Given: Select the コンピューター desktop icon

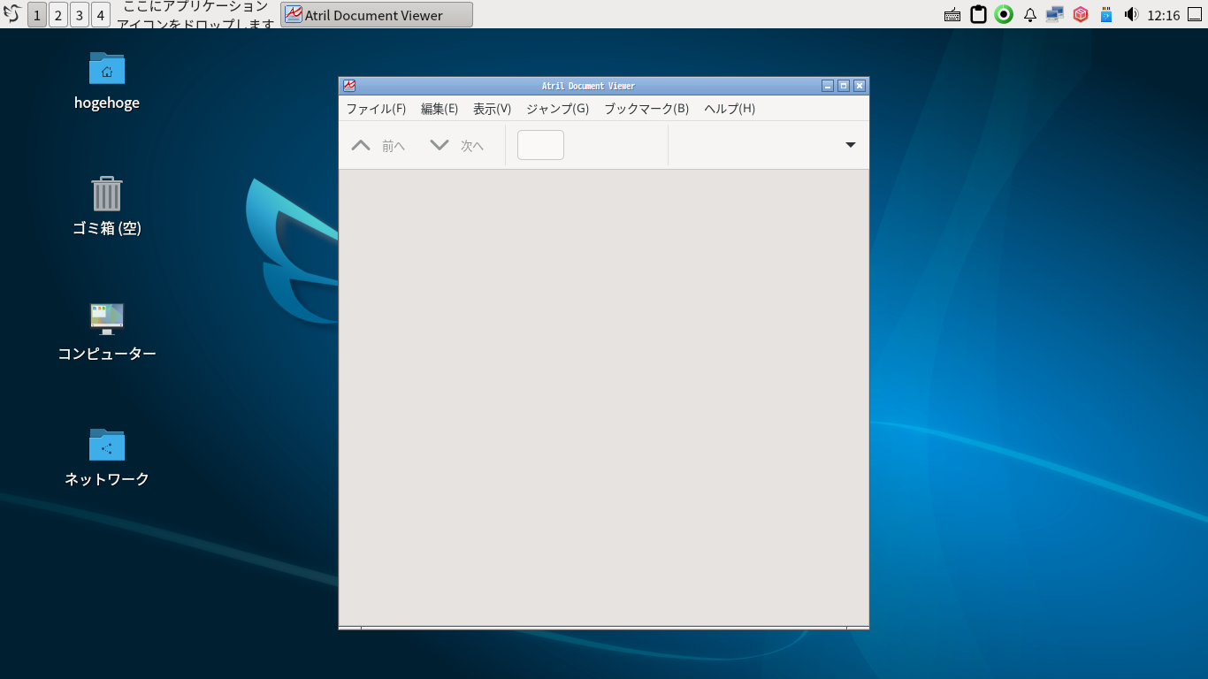Looking at the screenshot, I should (107, 319).
